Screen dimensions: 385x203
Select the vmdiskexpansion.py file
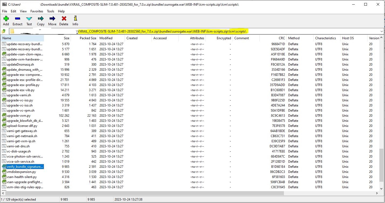[x=21, y=172]
